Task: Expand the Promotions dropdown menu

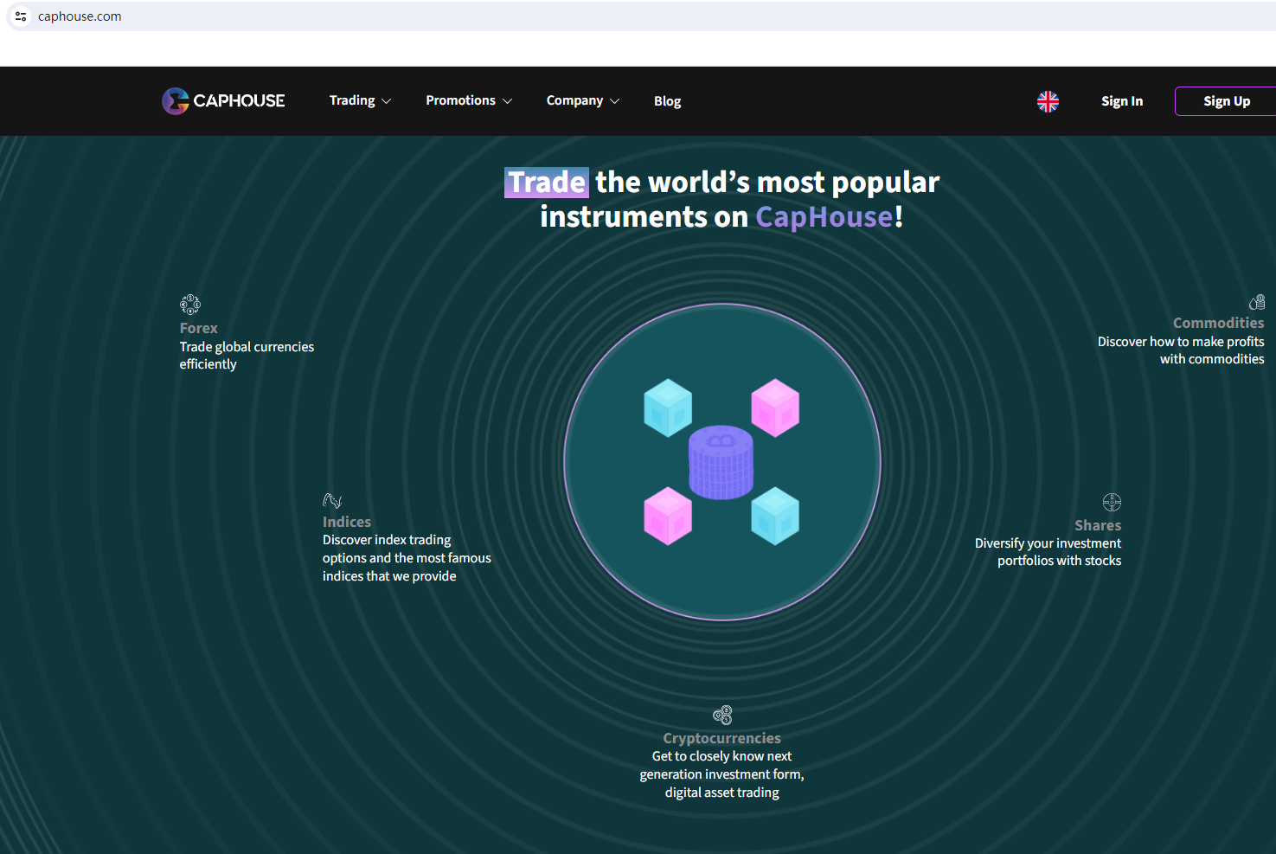Action: pos(469,100)
